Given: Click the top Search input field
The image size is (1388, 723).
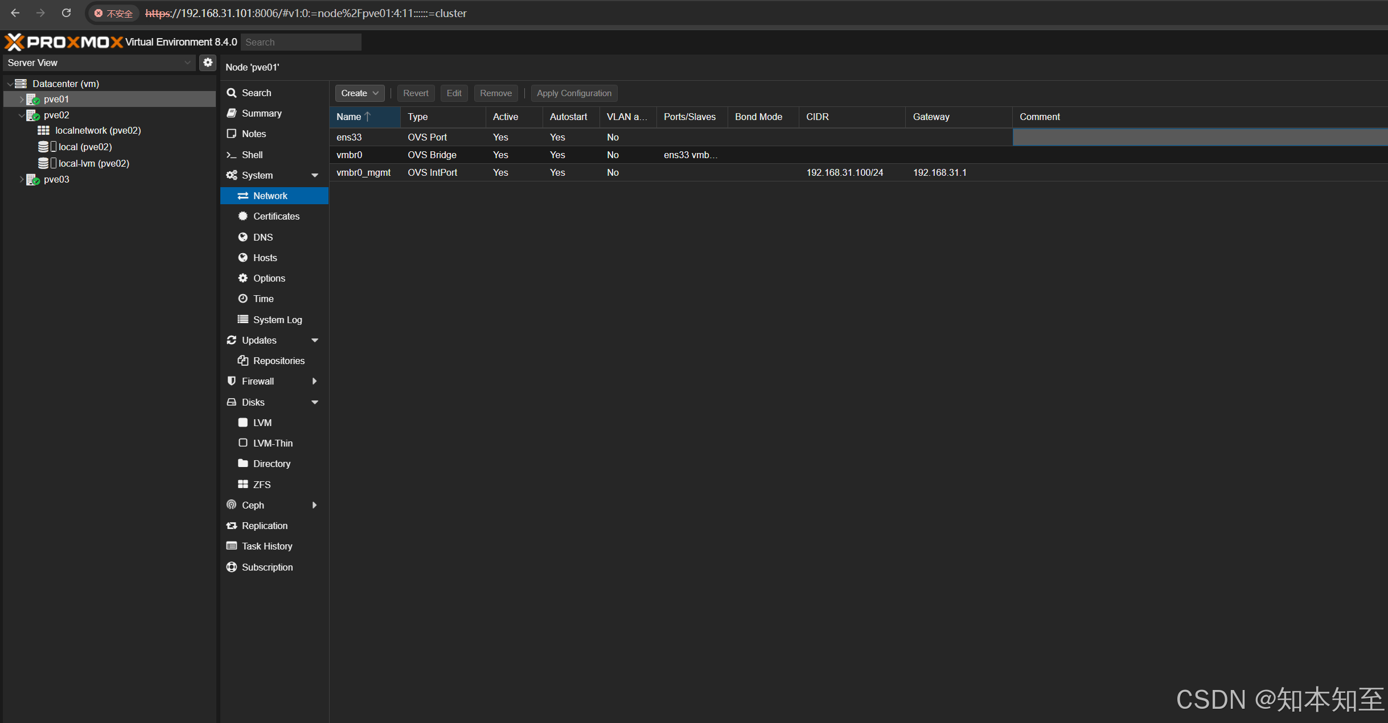Looking at the screenshot, I should (x=301, y=42).
